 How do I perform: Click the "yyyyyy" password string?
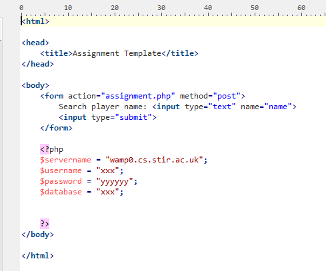click(x=115, y=182)
